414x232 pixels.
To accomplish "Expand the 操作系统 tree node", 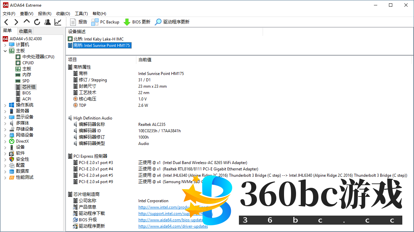I will coord(5,105).
